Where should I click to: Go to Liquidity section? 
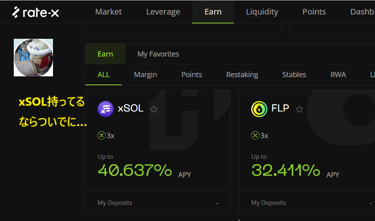[262, 12]
